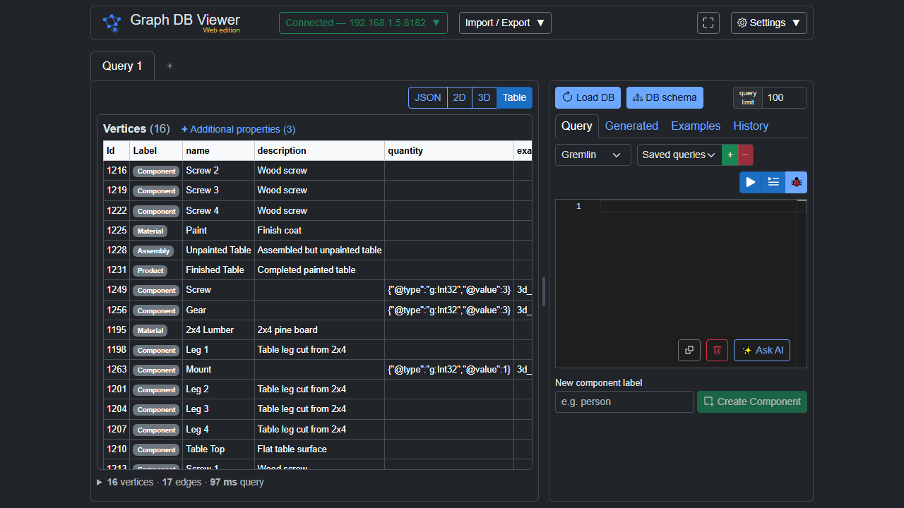This screenshot has width=904, height=508.
Task: Click the query limit field showing 100
Action: click(x=784, y=97)
